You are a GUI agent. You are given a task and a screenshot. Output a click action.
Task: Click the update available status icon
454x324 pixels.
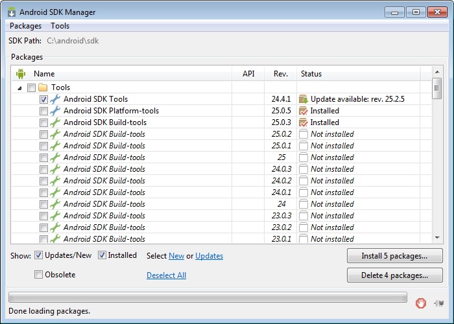coord(303,99)
